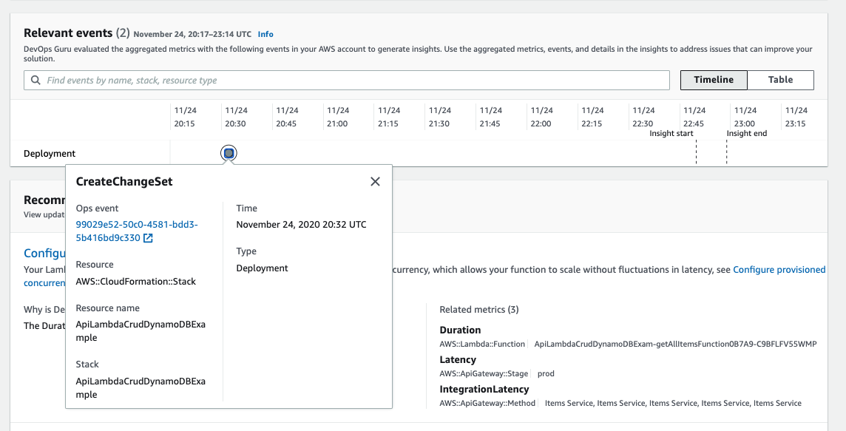Viewport: 846px width, 431px height.
Task: Follow the Configure provisioned link
Action: tap(779, 270)
